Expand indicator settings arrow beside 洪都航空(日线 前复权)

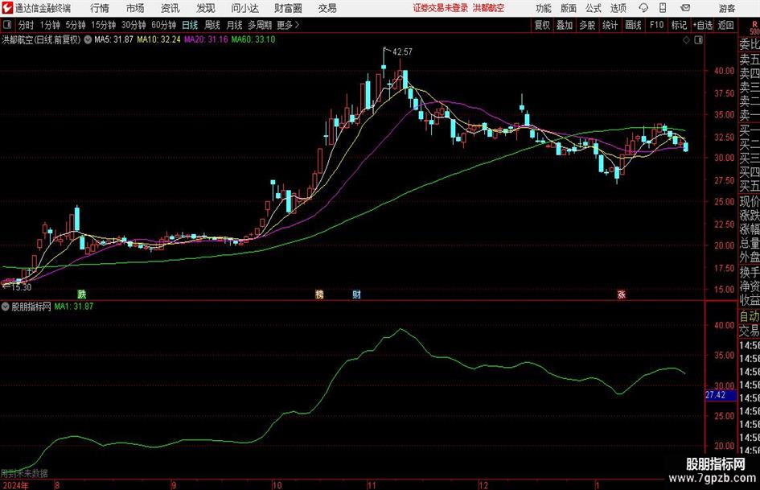pyautogui.click(x=88, y=39)
